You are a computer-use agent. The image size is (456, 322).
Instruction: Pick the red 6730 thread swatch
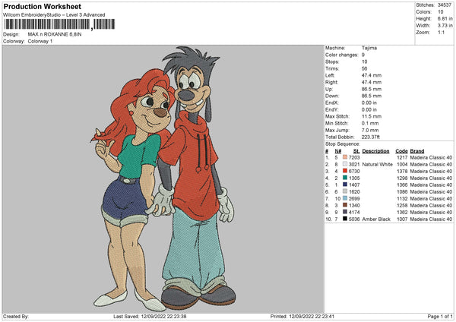(x=345, y=171)
